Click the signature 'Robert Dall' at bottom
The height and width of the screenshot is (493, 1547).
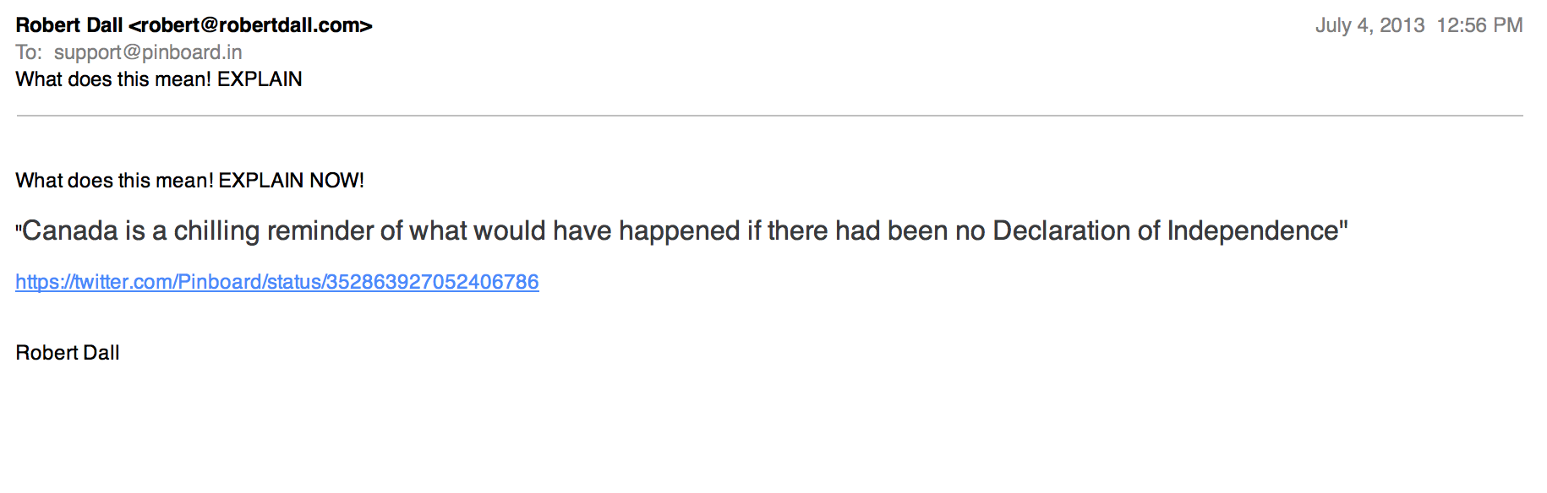68,353
